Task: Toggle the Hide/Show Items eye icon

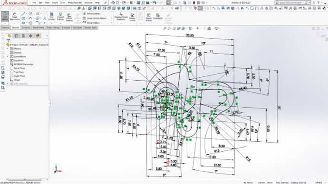Action: tap(197, 28)
